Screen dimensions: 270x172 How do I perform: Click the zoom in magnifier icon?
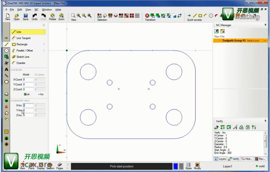point(79,16)
